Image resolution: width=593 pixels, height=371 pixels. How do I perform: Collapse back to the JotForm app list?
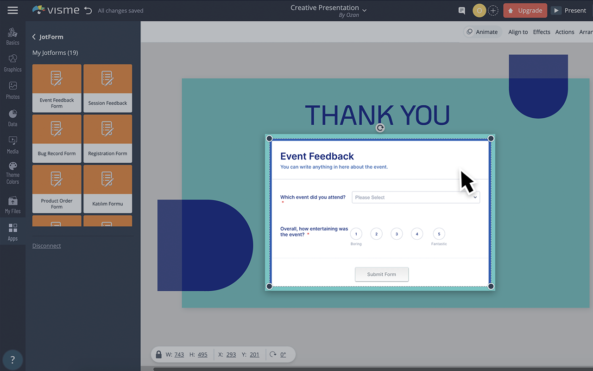(x=33, y=37)
